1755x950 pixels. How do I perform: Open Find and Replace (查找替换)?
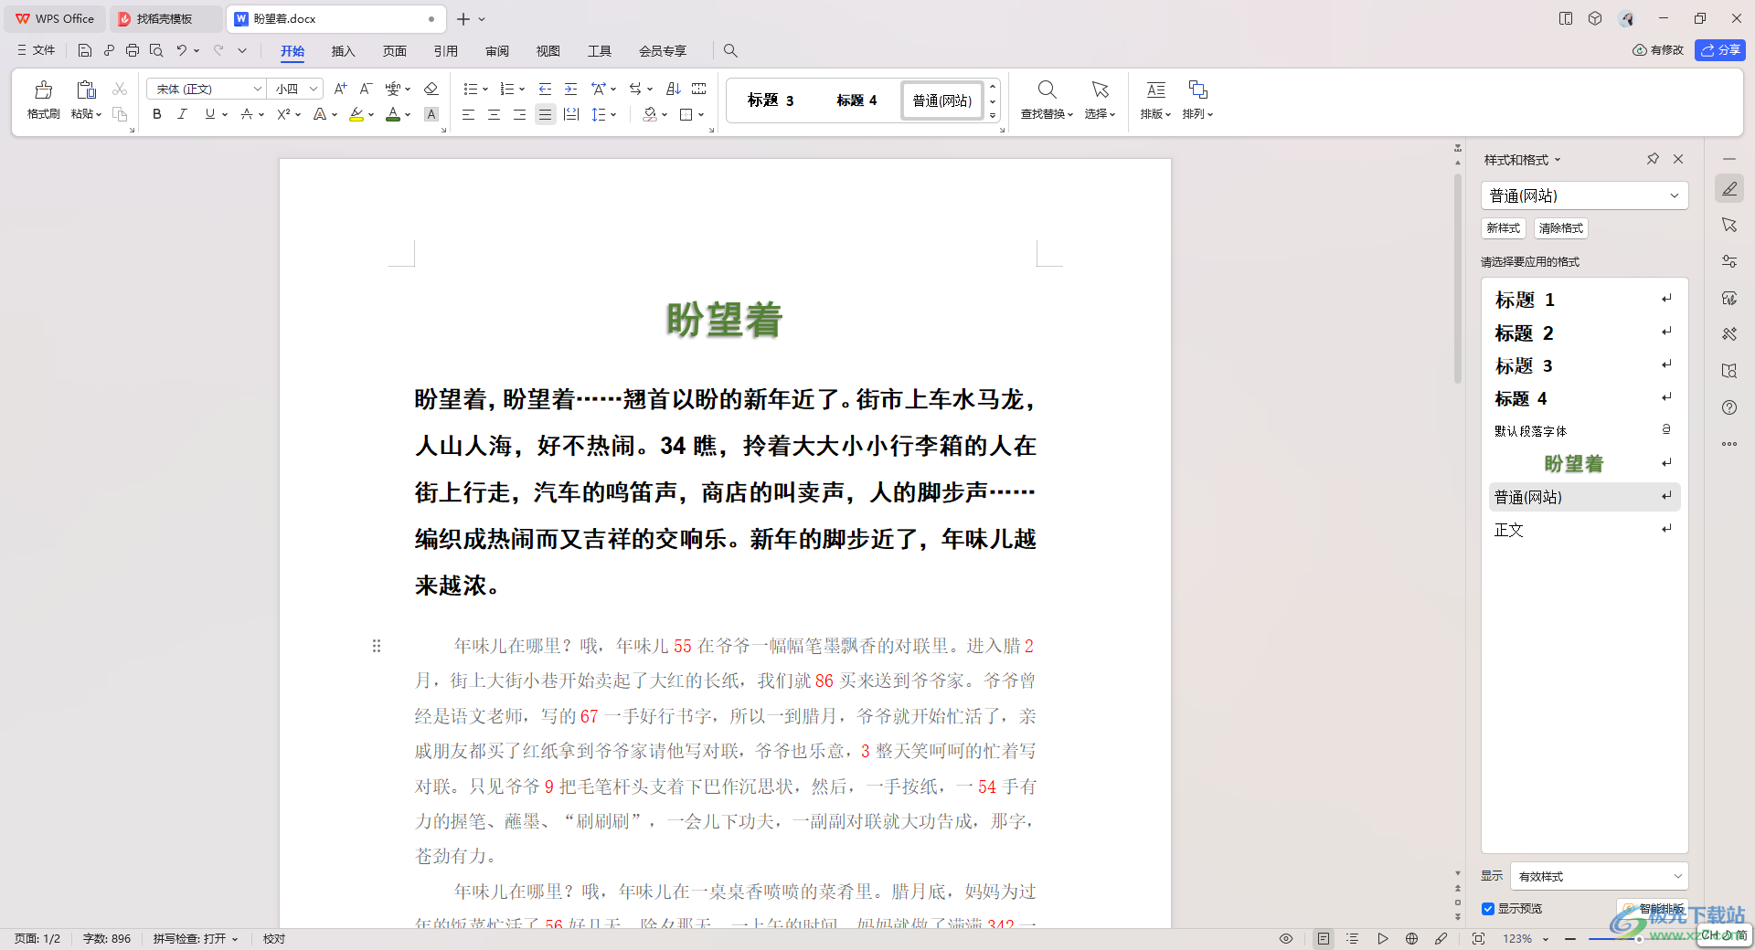tap(1047, 100)
